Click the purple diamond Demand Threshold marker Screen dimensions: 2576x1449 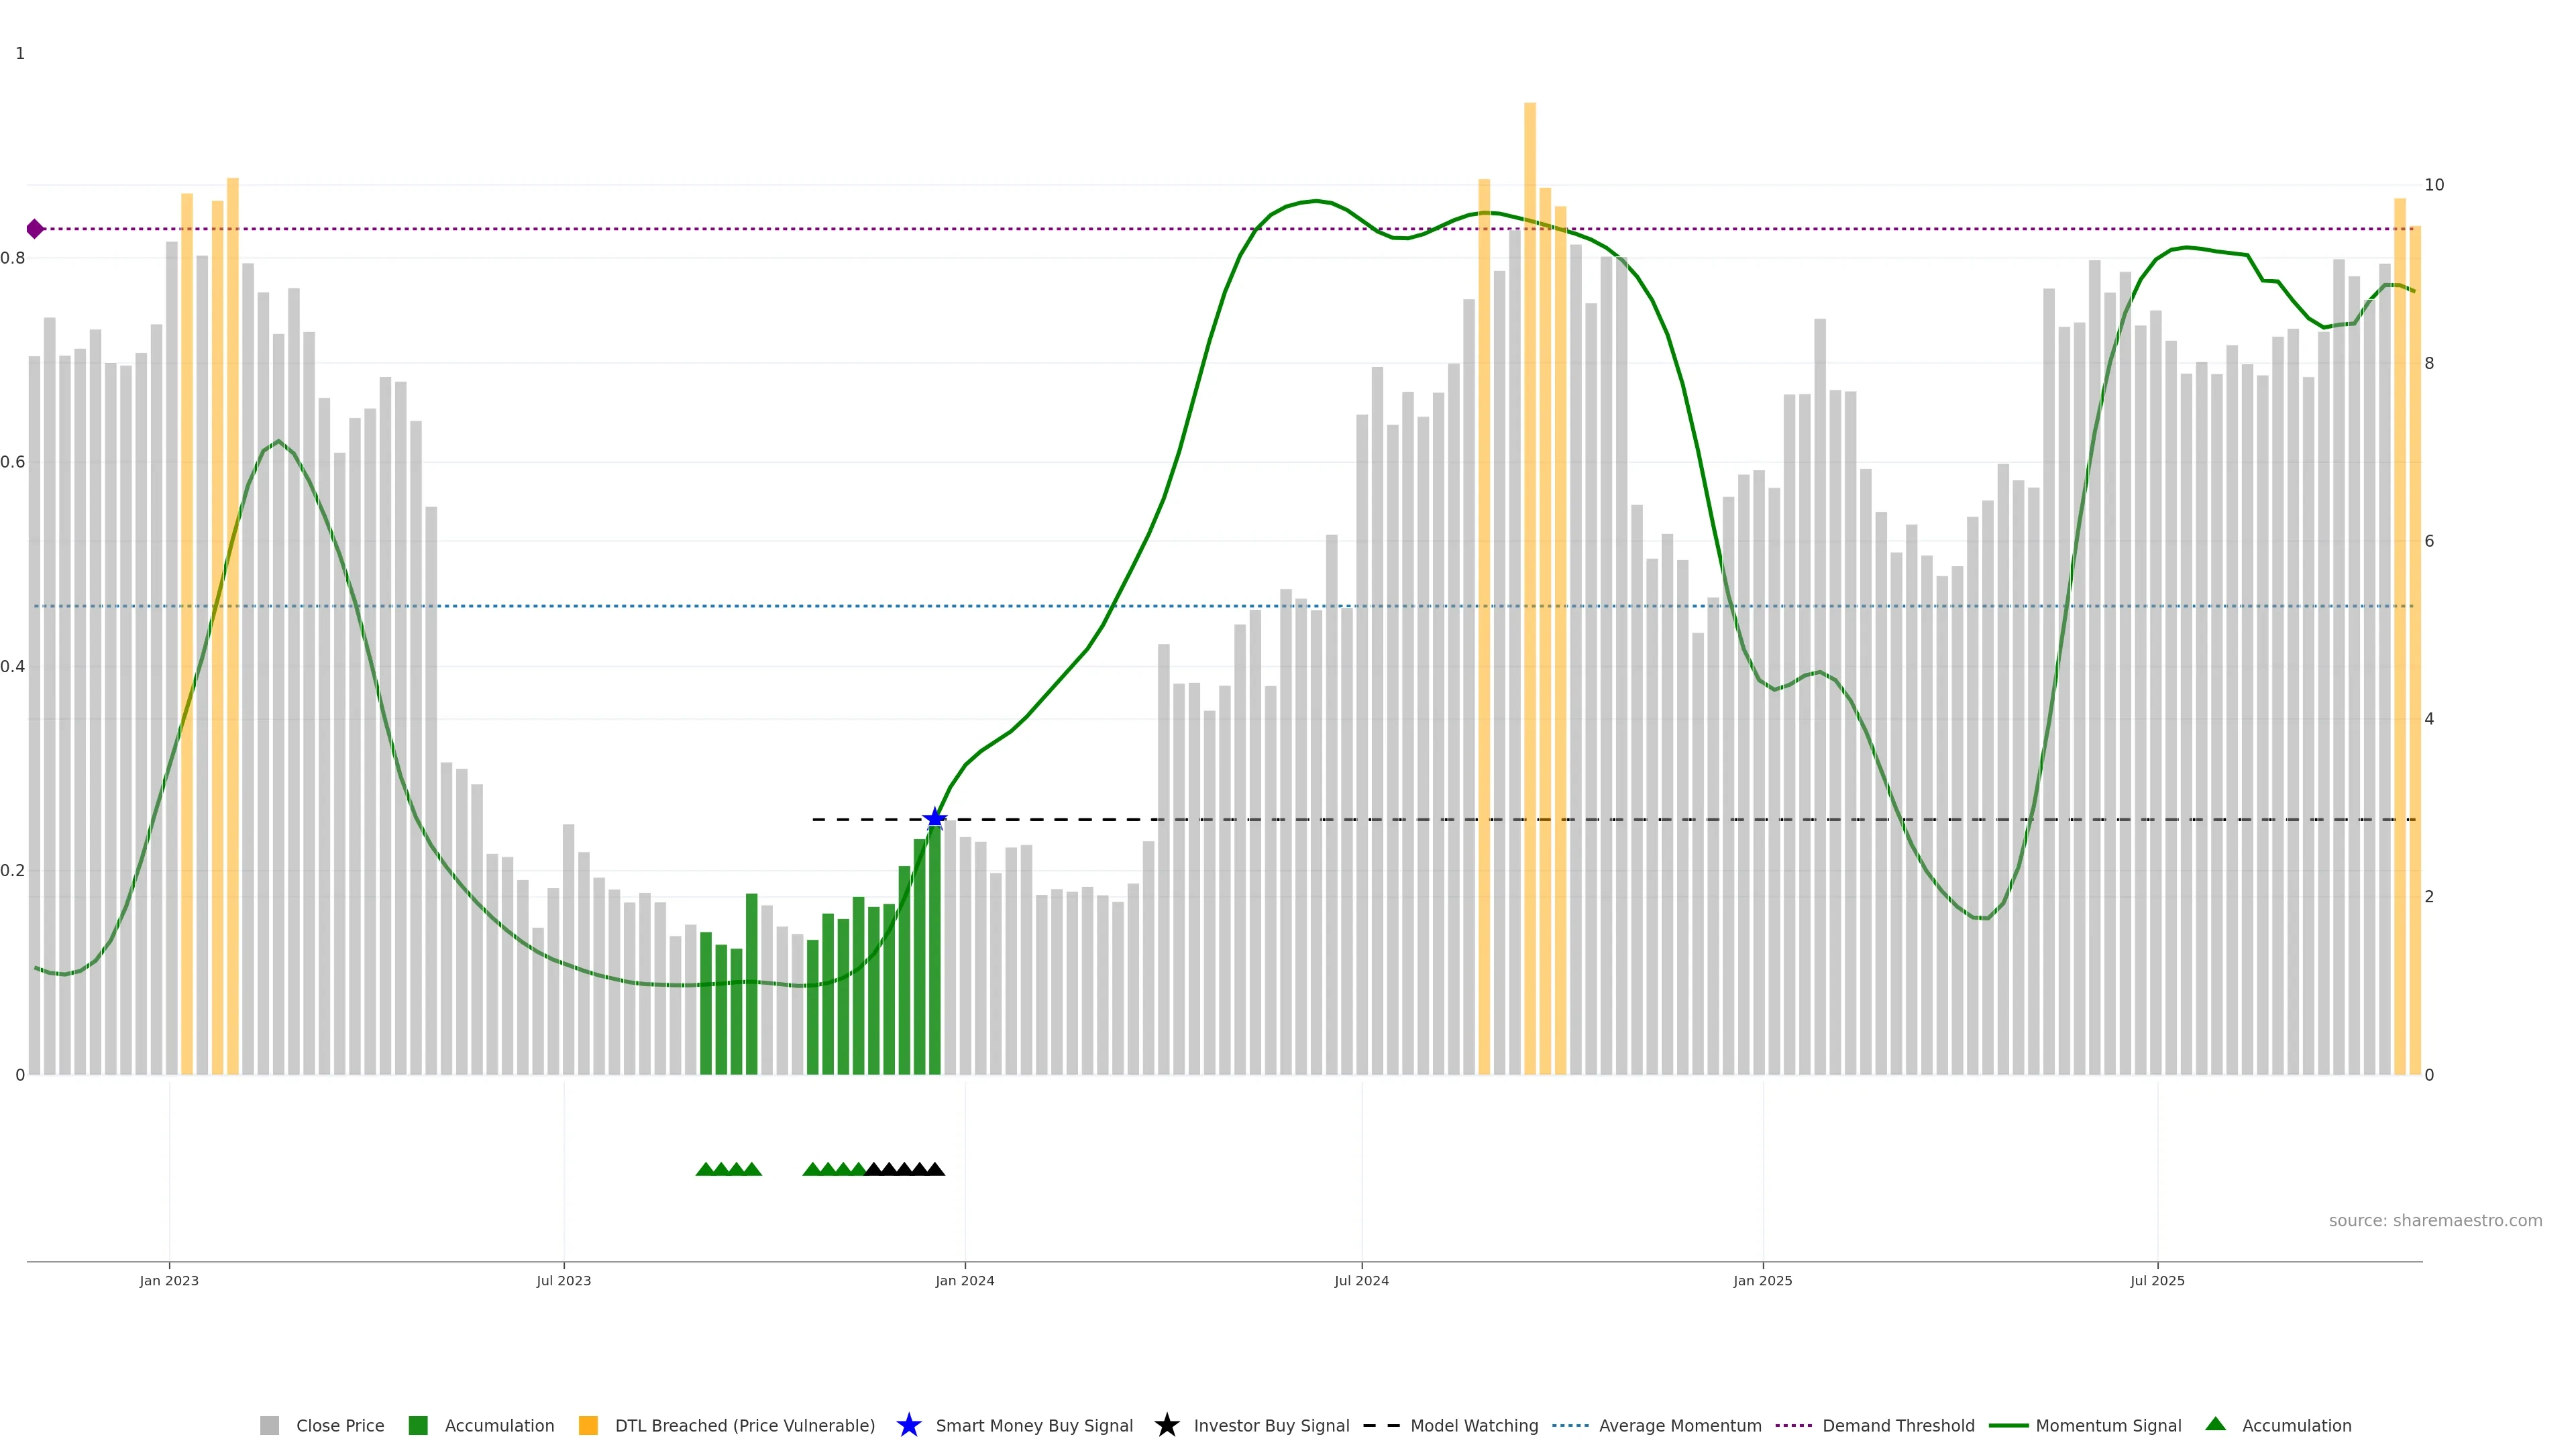click(35, 229)
